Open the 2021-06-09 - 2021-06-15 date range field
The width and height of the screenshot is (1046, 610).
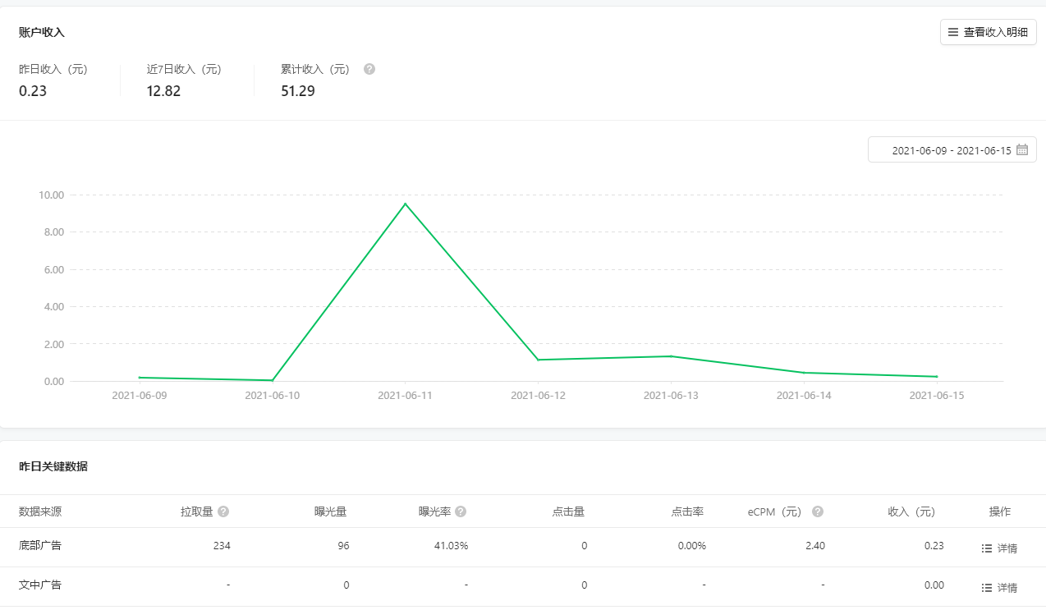click(x=951, y=150)
